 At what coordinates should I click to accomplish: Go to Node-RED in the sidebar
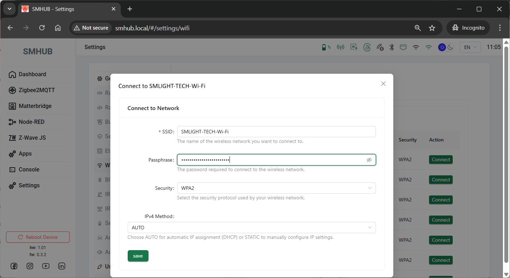[31, 122]
